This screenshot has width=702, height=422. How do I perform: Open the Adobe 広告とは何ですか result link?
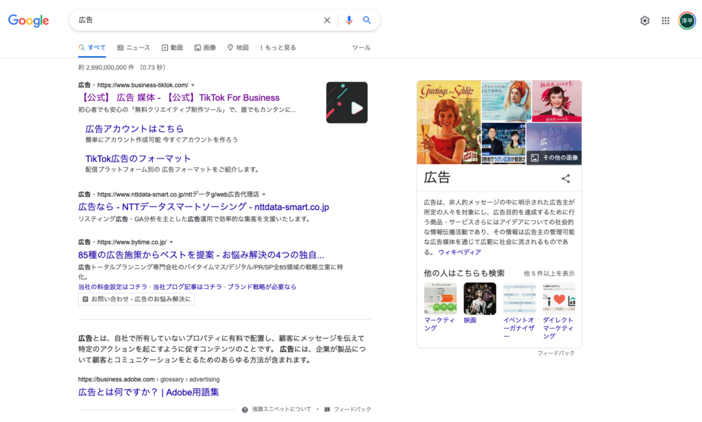[148, 392]
